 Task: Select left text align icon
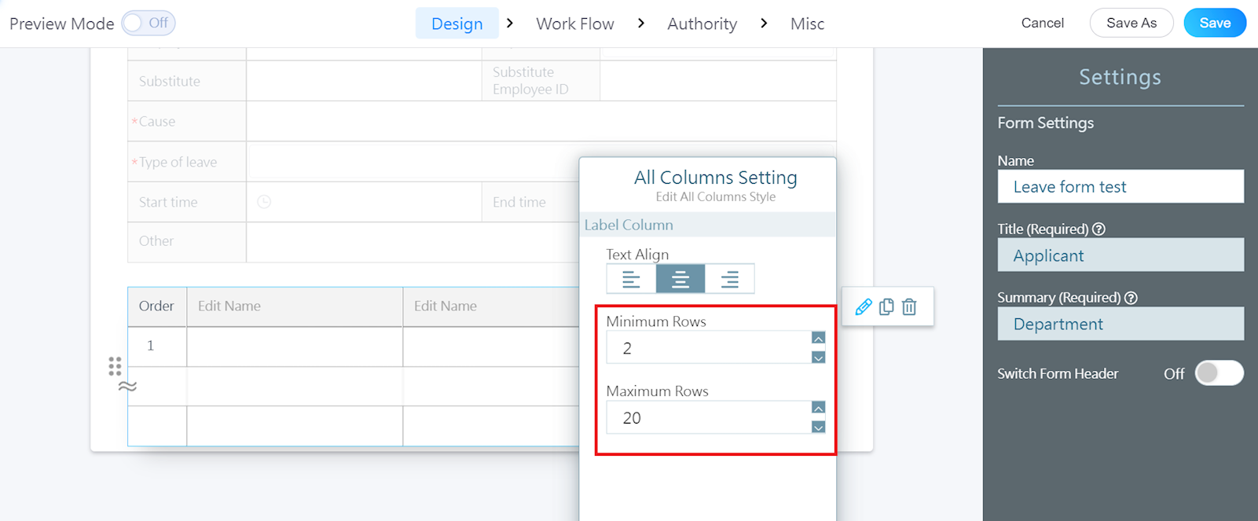(631, 279)
